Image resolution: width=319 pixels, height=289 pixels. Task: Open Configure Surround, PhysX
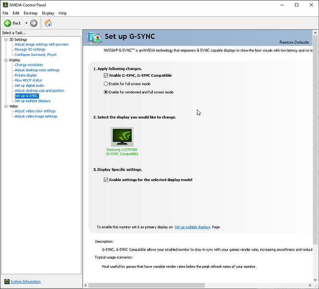pyautogui.click(x=36, y=54)
